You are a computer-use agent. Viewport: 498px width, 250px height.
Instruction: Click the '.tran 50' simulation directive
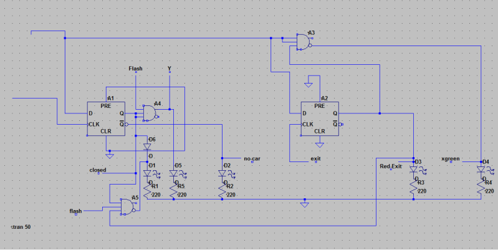click(21, 227)
